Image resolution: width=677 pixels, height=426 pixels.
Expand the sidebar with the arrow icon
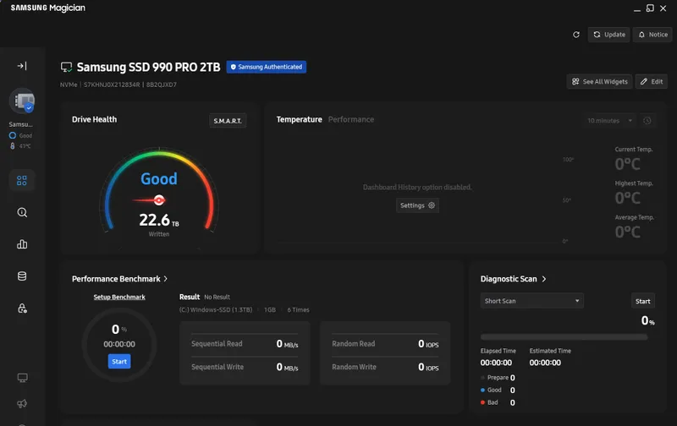point(22,66)
